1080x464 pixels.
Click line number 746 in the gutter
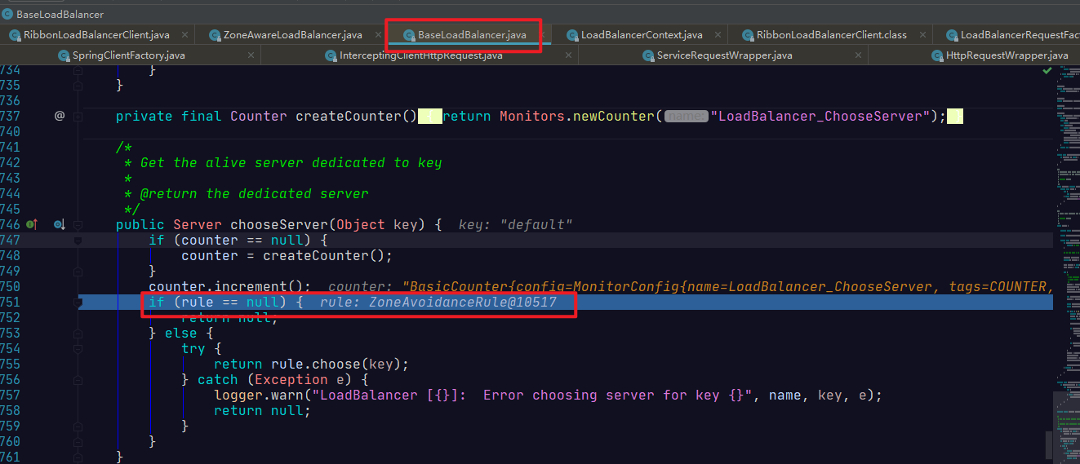pos(11,224)
